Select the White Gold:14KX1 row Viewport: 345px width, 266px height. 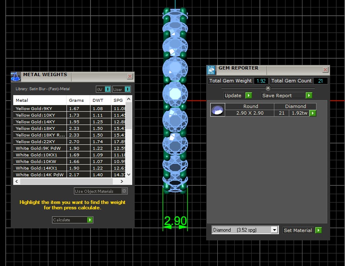(69, 168)
